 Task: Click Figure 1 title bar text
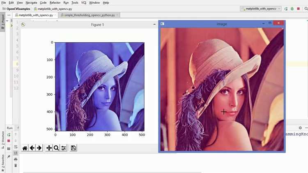click(x=97, y=25)
